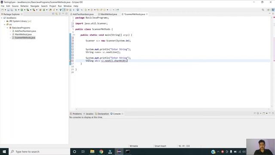Open the Window menu
This screenshot has width=275, height=155.
tap(67, 6)
